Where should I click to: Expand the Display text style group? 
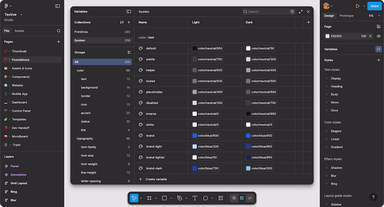pyautogui.click(x=327, y=78)
